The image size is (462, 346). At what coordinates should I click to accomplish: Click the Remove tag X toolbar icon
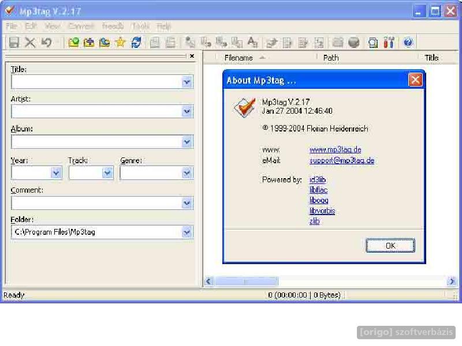pos(30,42)
